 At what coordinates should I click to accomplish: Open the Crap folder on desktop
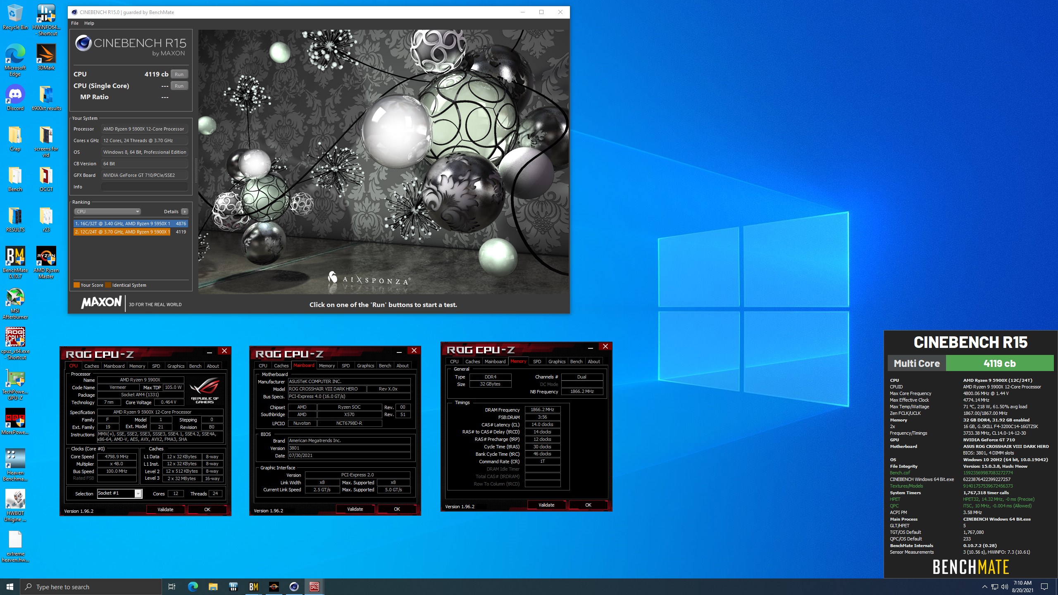pyautogui.click(x=15, y=138)
